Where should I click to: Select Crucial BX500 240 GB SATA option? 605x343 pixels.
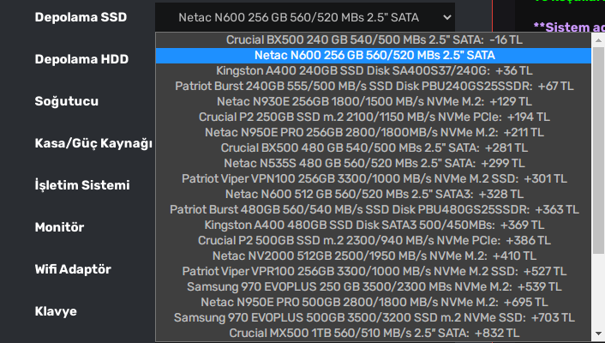pos(374,39)
